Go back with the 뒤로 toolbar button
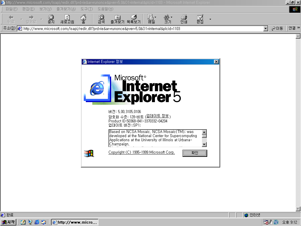 [11, 19]
